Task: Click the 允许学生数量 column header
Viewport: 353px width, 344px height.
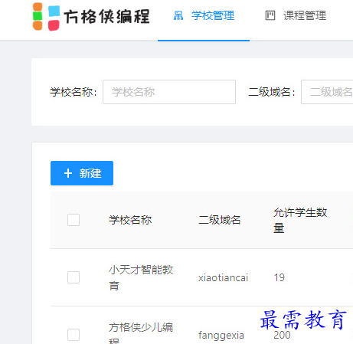Action: tap(300, 220)
